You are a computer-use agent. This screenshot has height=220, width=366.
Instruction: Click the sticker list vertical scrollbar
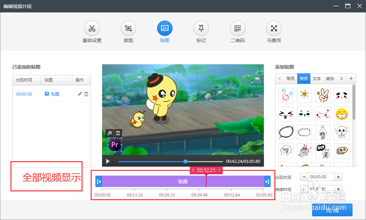[x=354, y=102]
